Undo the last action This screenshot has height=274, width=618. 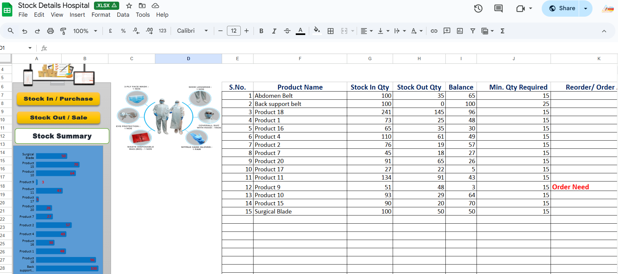click(25, 31)
